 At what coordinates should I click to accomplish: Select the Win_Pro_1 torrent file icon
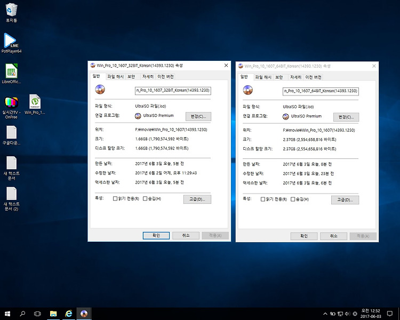coord(35,105)
